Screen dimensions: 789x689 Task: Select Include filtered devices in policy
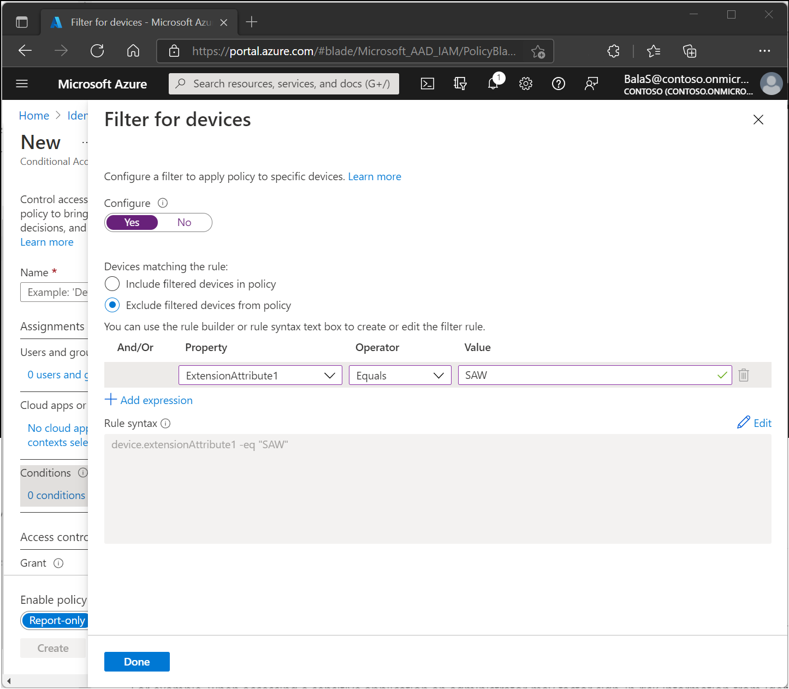[x=112, y=284]
